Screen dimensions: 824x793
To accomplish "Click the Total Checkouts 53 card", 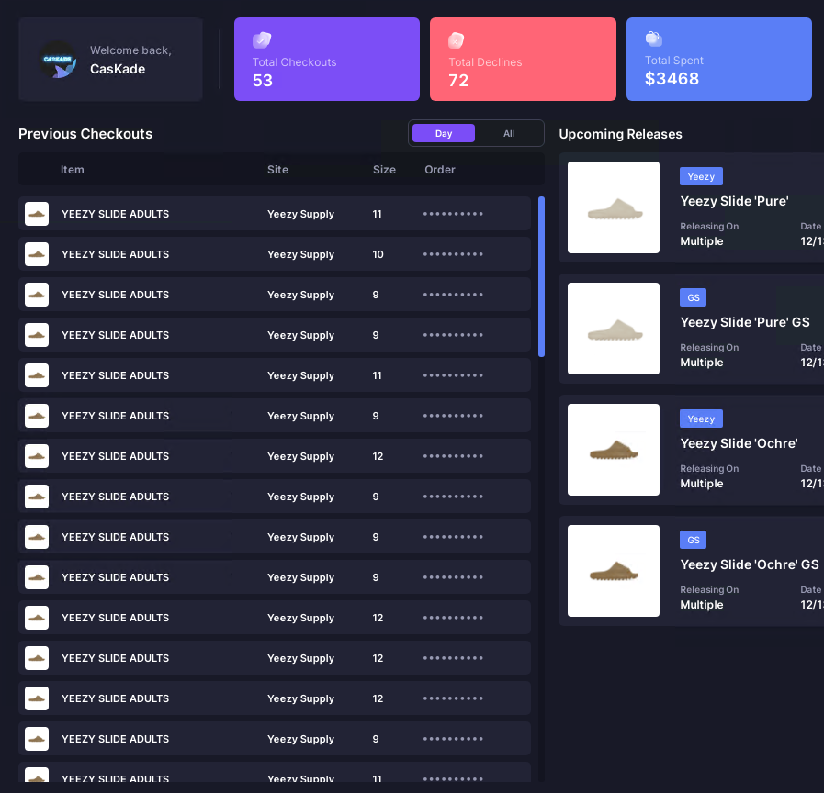I will [327, 60].
